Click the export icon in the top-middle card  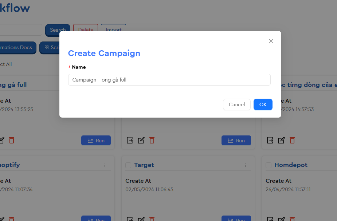point(130,140)
